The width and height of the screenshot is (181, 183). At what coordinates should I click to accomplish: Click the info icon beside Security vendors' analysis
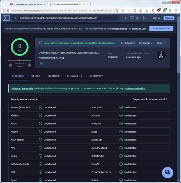pyautogui.click(x=41, y=99)
